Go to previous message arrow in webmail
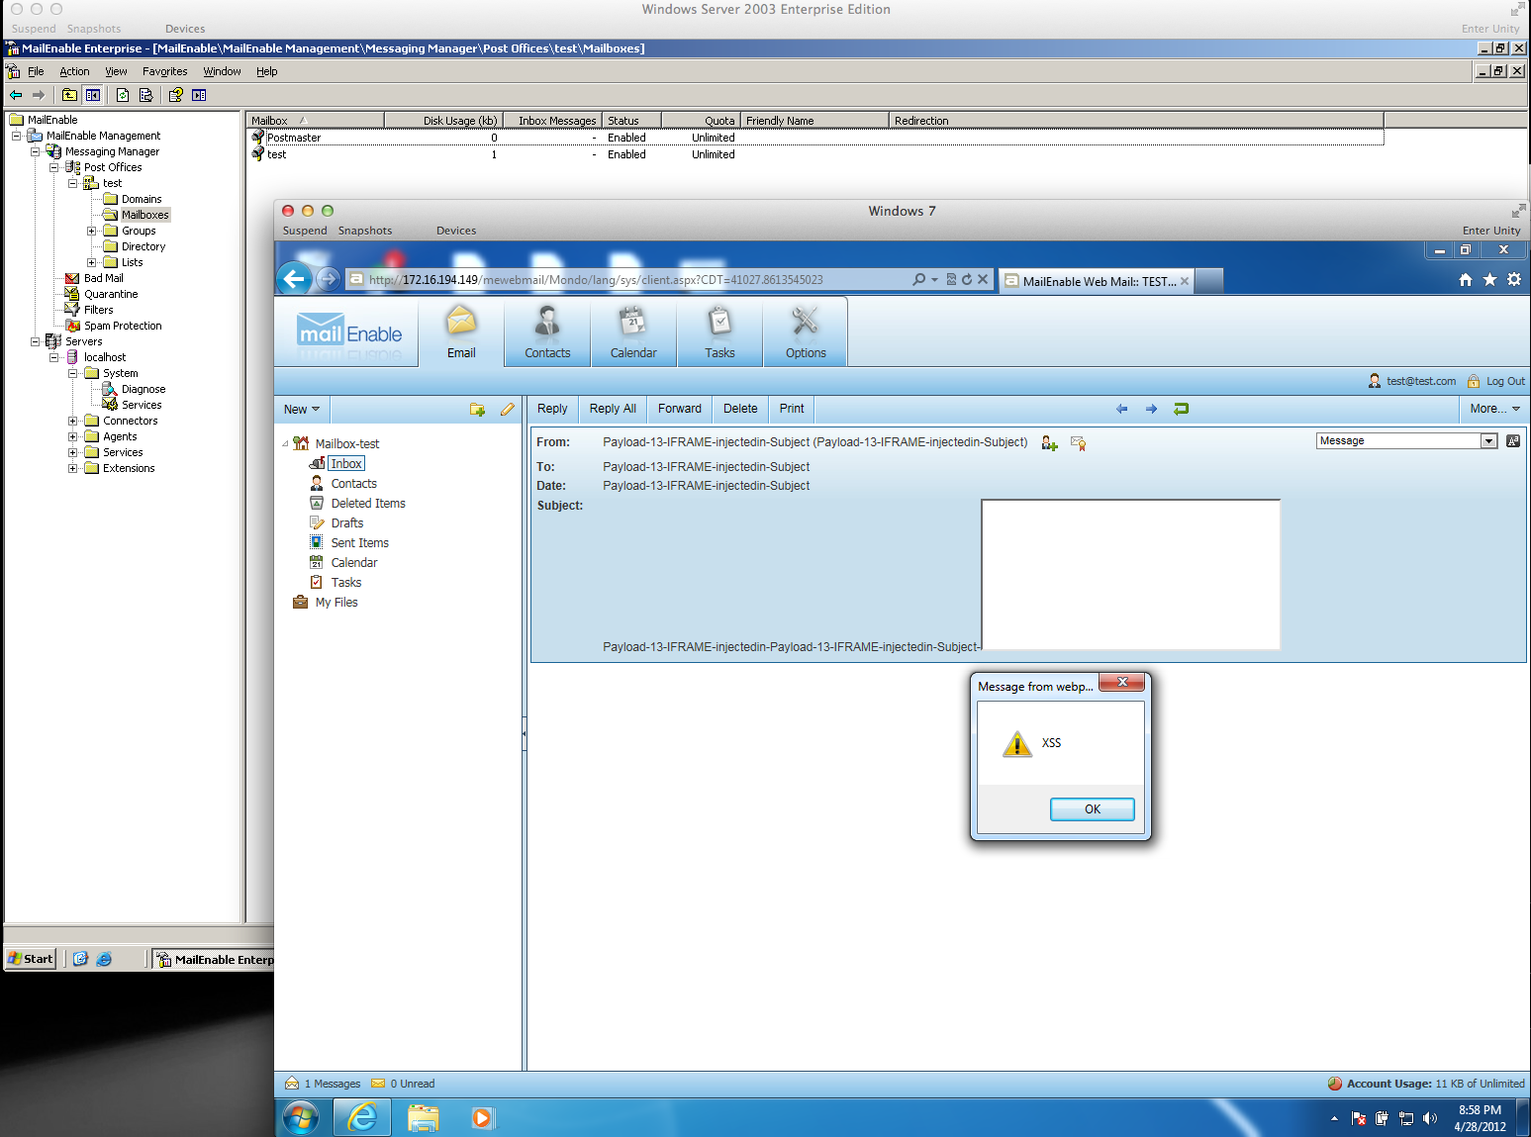The width and height of the screenshot is (1531, 1137). 1121,409
